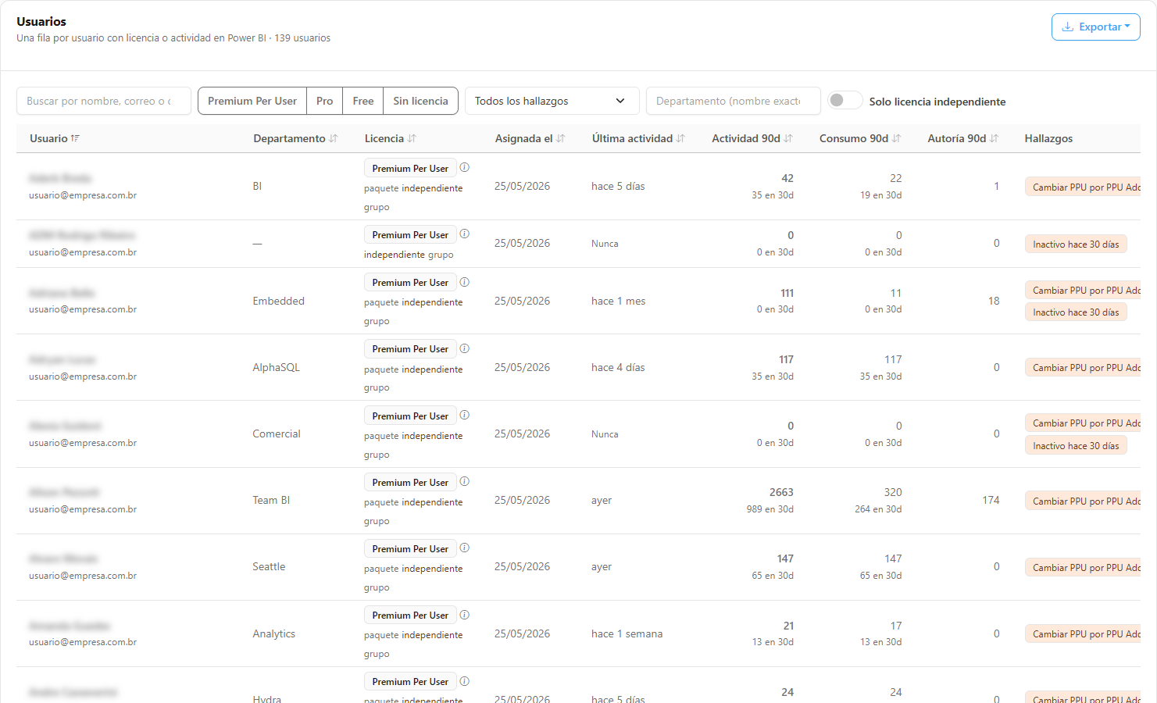
Task: Show license info icon for the Analytics row
Action: click(464, 615)
